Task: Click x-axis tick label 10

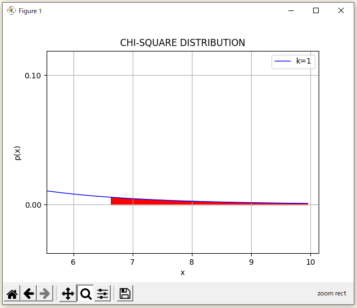Action: pyautogui.click(x=310, y=262)
